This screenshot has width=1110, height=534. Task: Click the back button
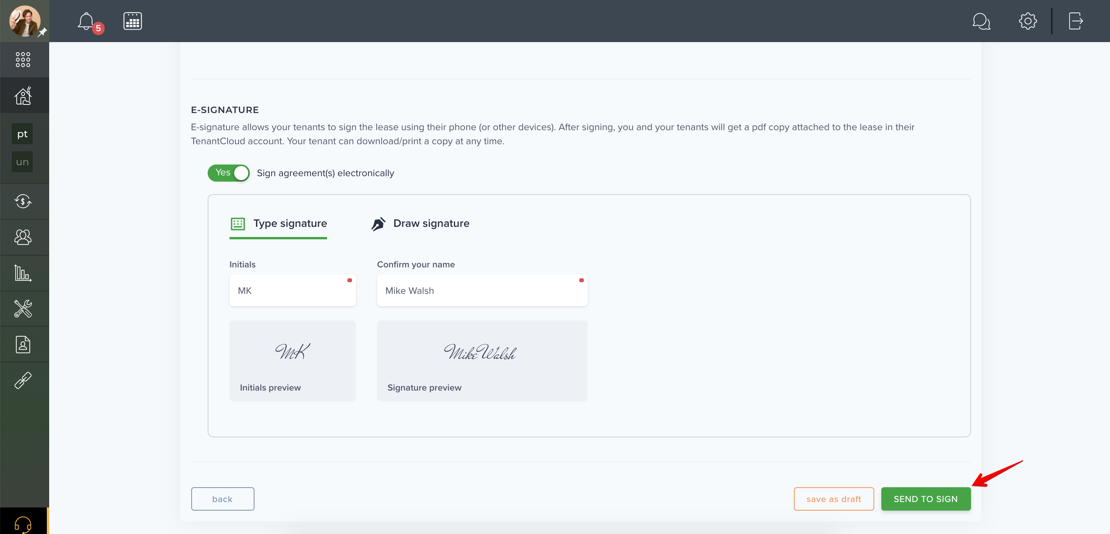pos(222,499)
